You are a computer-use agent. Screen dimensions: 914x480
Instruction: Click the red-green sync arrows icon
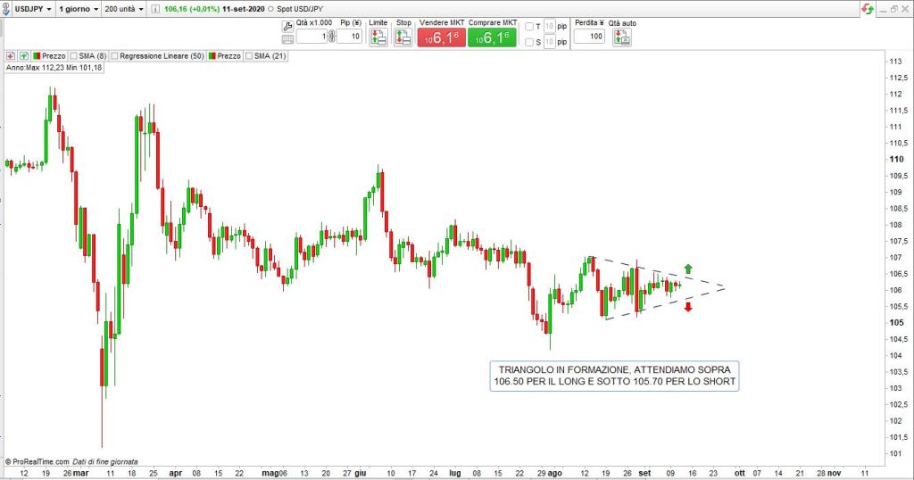[x=867, y=8]
